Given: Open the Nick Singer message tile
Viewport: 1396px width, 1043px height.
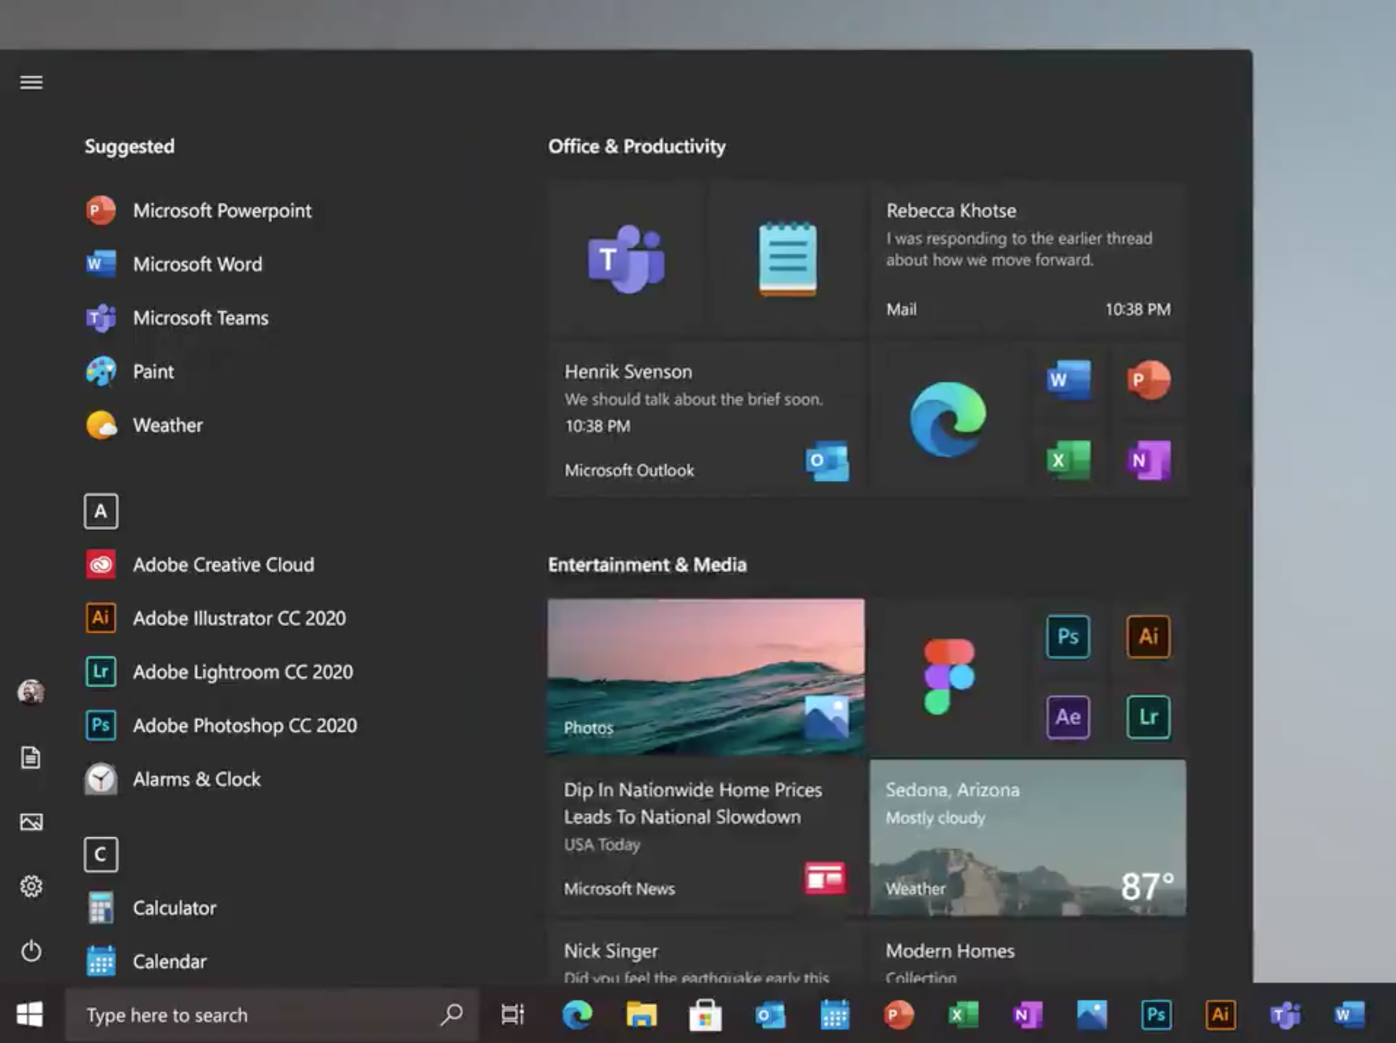Looking at the screenshot, I should click(x=706, y=952).
